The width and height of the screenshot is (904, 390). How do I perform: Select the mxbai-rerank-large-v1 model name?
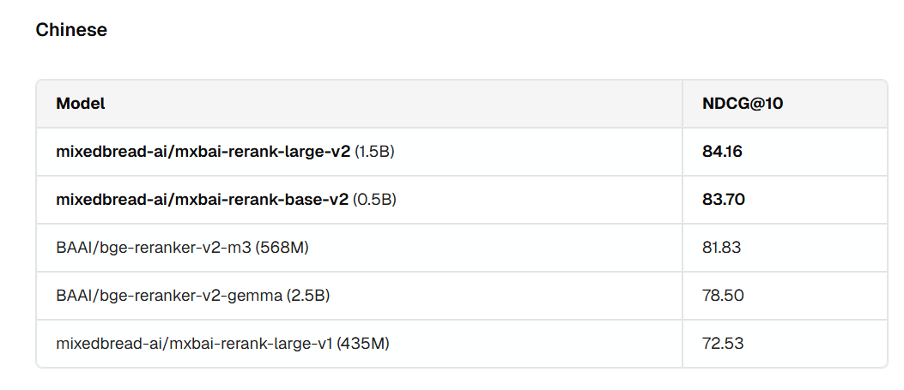click(194, 344)
